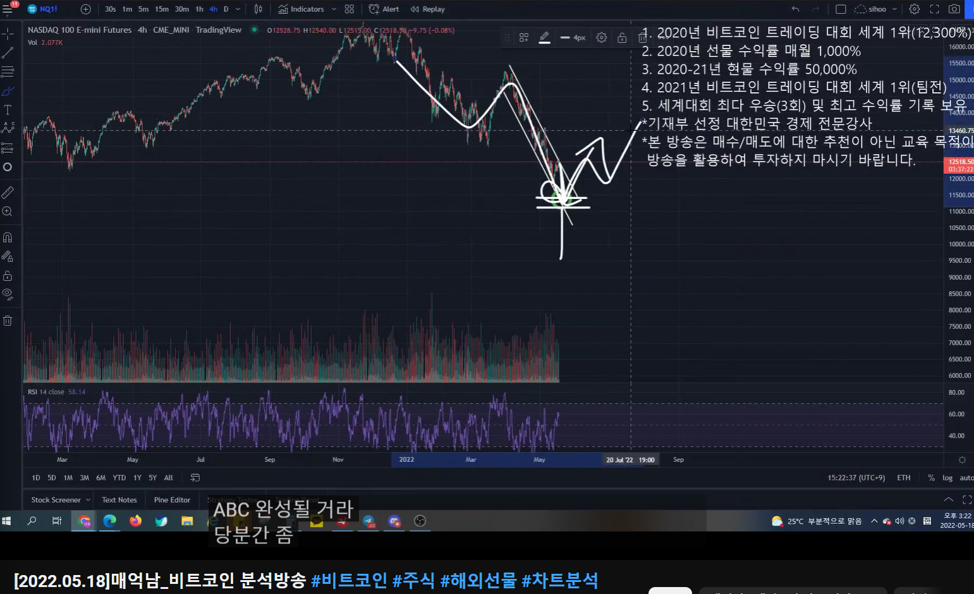This screenshot has height=594, width=974.
Task: Select the brush drawing tool
Action: (8, 91)
